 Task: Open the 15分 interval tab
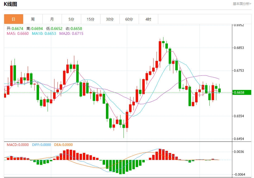91,19
